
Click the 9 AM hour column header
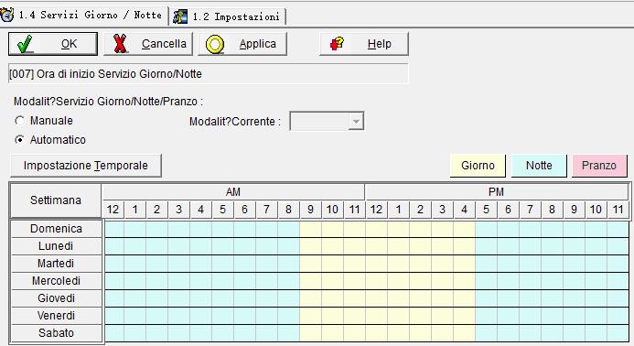(310, 210)
